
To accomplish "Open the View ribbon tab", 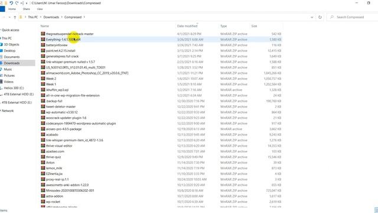I will tap(40, 9).
